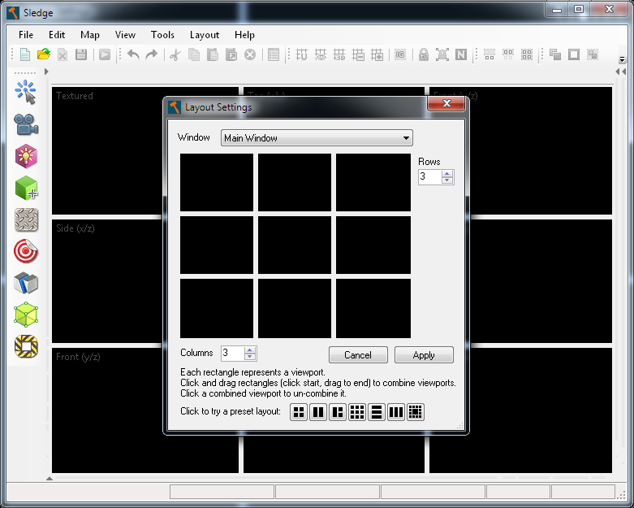Decrease Columns value with down arrow
634x508 pixels.
(250, 357)
